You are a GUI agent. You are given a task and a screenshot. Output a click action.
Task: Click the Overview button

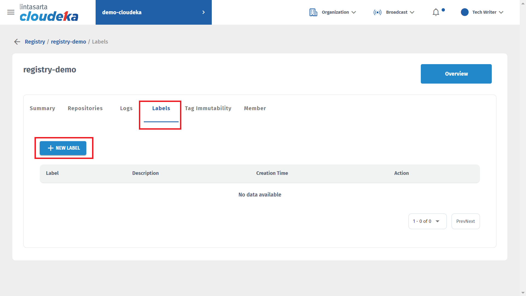coord(456,74)
